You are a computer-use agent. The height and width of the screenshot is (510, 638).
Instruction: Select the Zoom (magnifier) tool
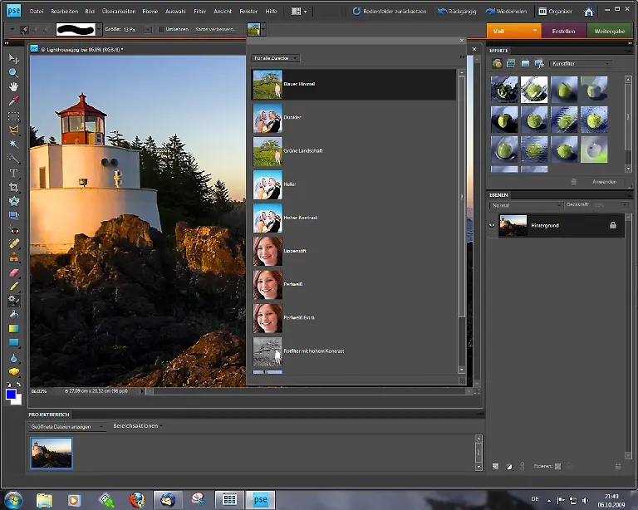click(13, 73)
